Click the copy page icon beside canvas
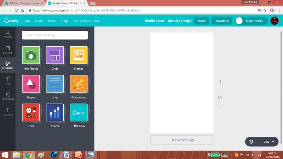The image size is (283, 159). pos(220,98)
